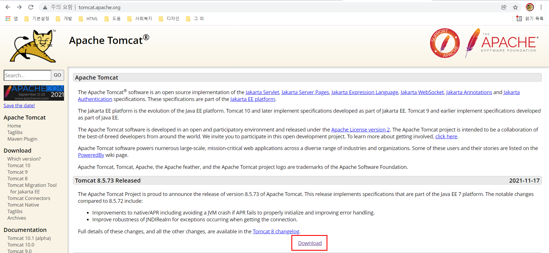Open Tomcat Migration Tool for Jakarta EE

32,188
